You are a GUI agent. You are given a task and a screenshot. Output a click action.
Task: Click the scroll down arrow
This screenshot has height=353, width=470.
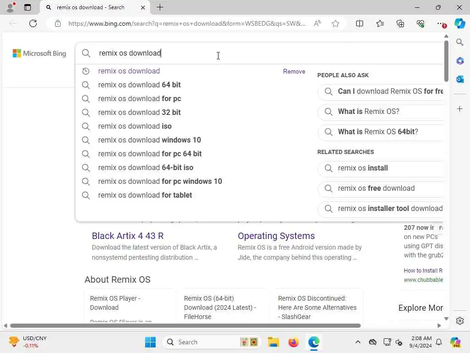tap(446, 319)
